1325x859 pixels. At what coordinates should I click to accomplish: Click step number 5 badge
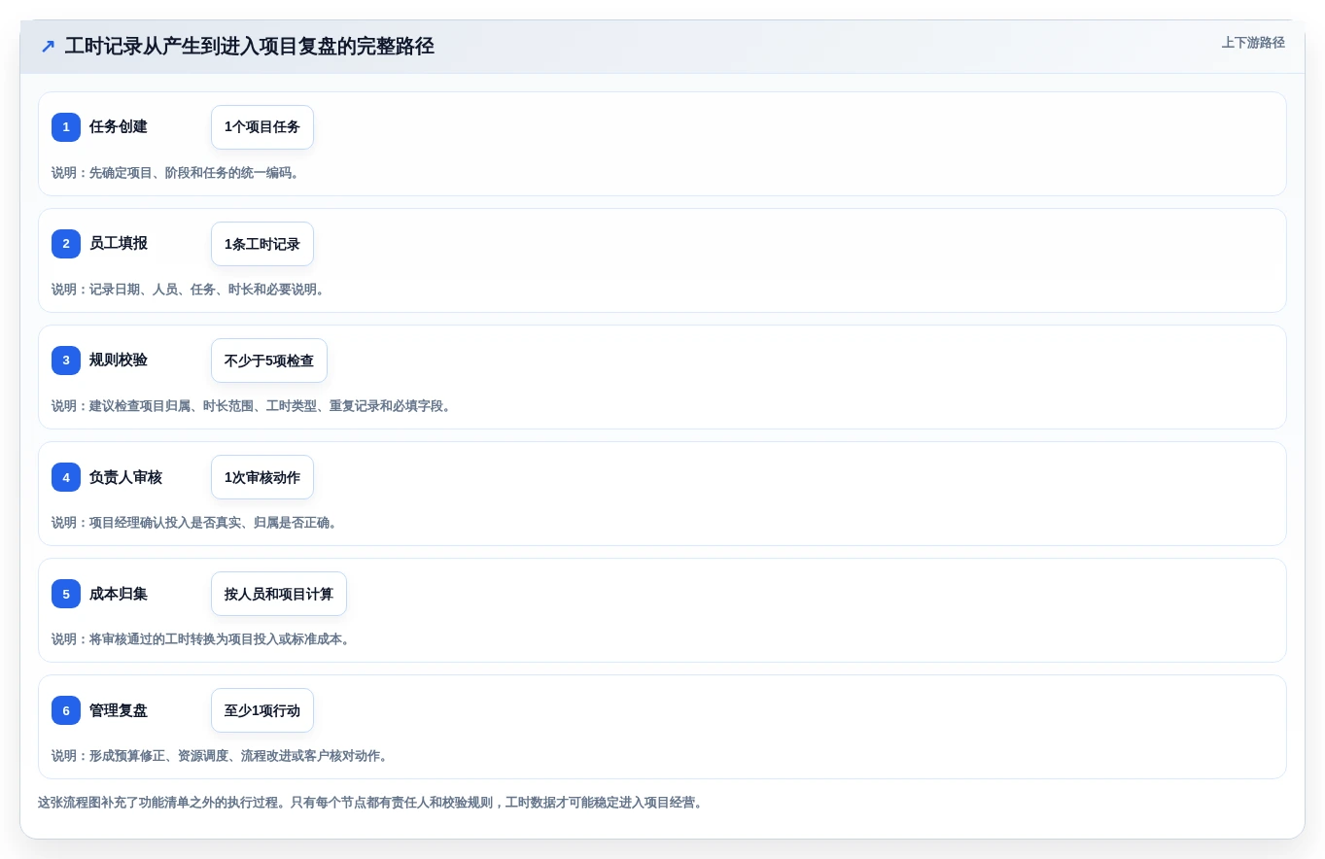(x=66, y=594)
